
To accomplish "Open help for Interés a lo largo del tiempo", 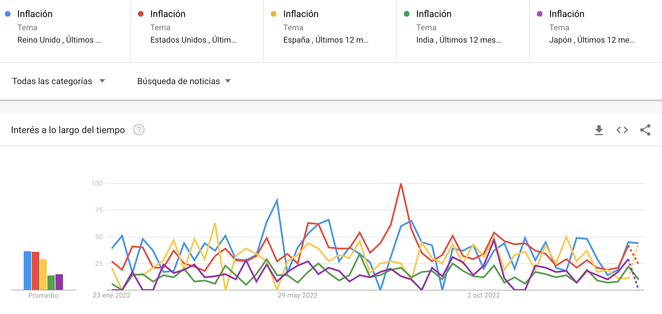I will pos(139,130).
